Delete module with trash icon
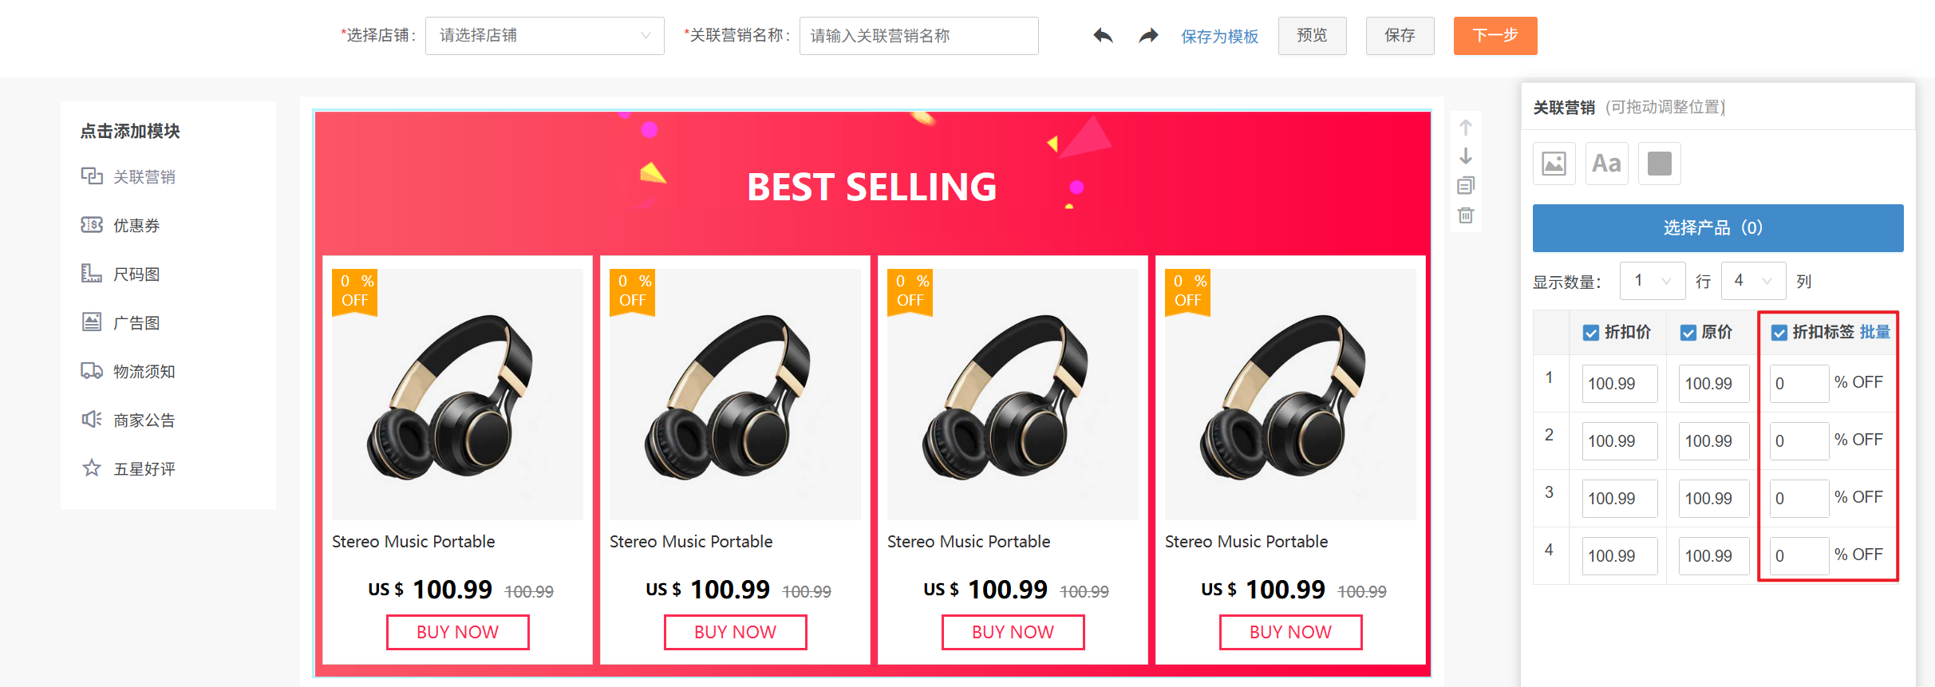 (x=1466, y=215)
